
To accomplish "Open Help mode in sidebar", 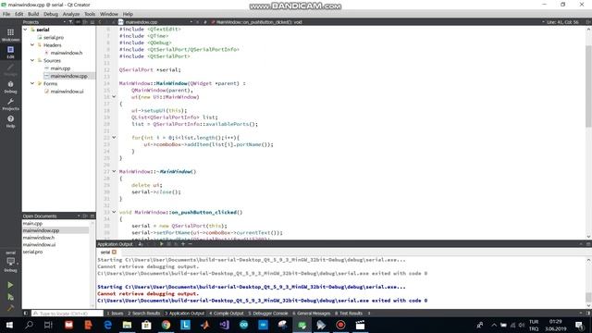I will click(10, 121).
